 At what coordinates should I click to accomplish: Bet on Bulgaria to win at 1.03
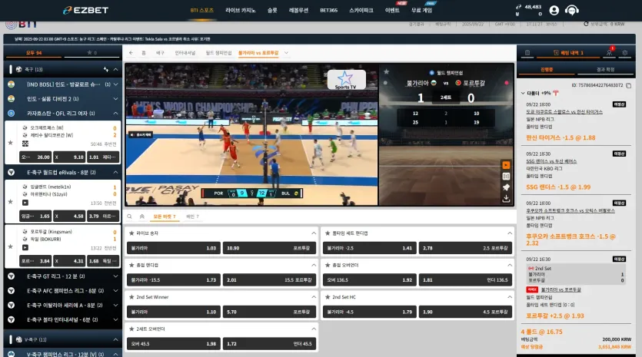tap(174, 248)
